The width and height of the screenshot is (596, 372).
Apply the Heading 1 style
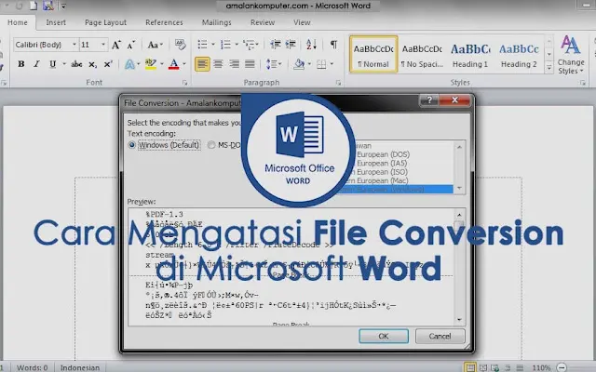(x=470, y=55)
